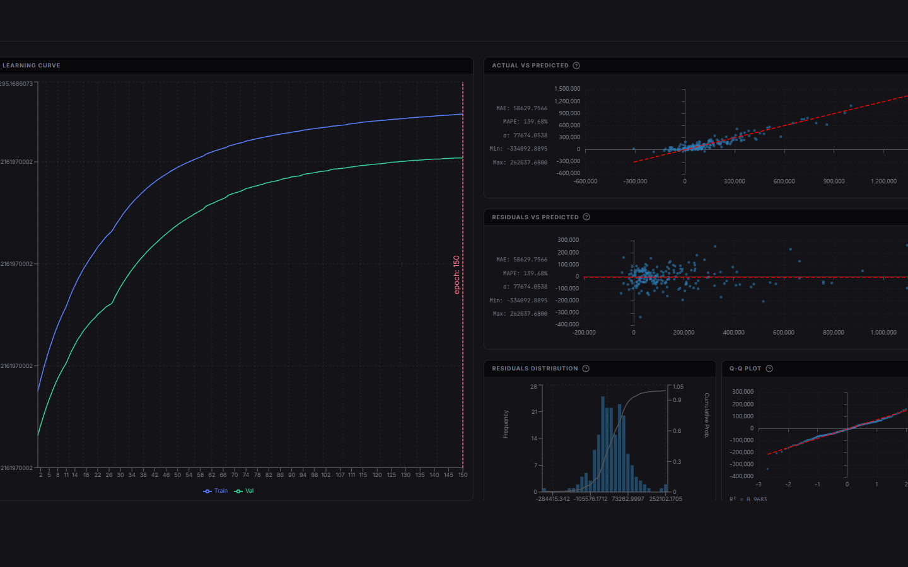Click the Q-Q Plot panel title
This screenshot has width=908, height=567.
(745, 369)
